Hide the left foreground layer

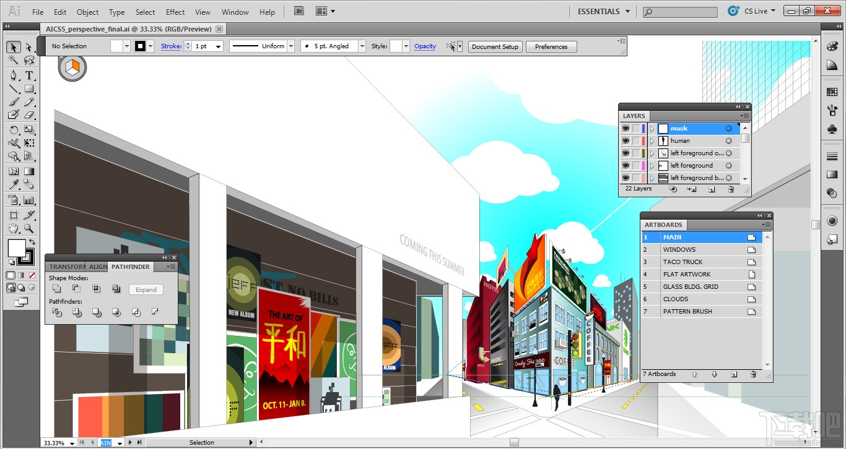pyautogui.click(x=626, y=165)
